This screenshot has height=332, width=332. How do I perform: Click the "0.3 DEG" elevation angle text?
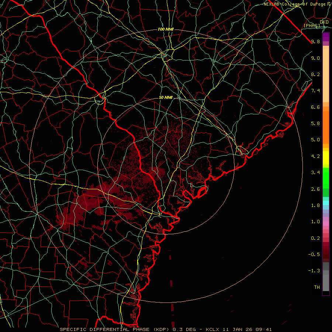tap(183, 329)
